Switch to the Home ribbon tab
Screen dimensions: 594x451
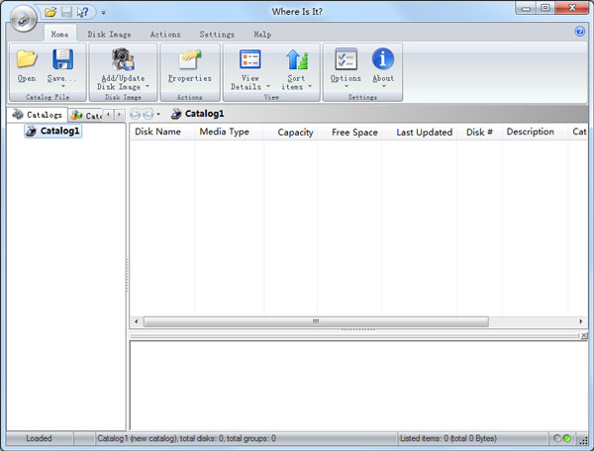click(x=59, y=34)
